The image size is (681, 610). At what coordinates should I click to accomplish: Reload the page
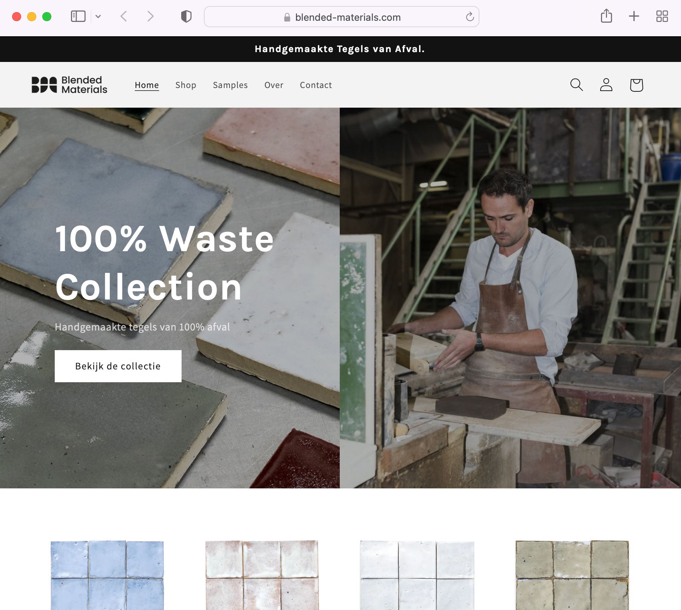click(x=470, y=17)
